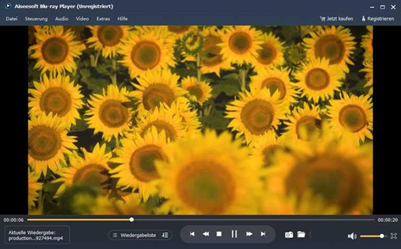
Task: Rewind the video
Action: click(205, 234)
